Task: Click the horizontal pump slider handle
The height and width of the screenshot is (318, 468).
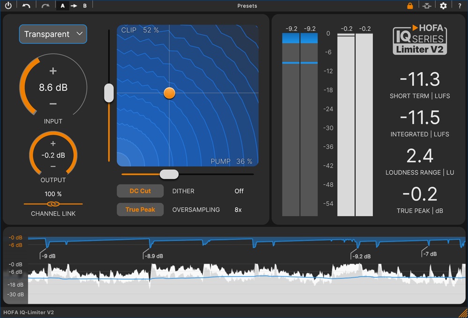Action: tap(169, 174)
